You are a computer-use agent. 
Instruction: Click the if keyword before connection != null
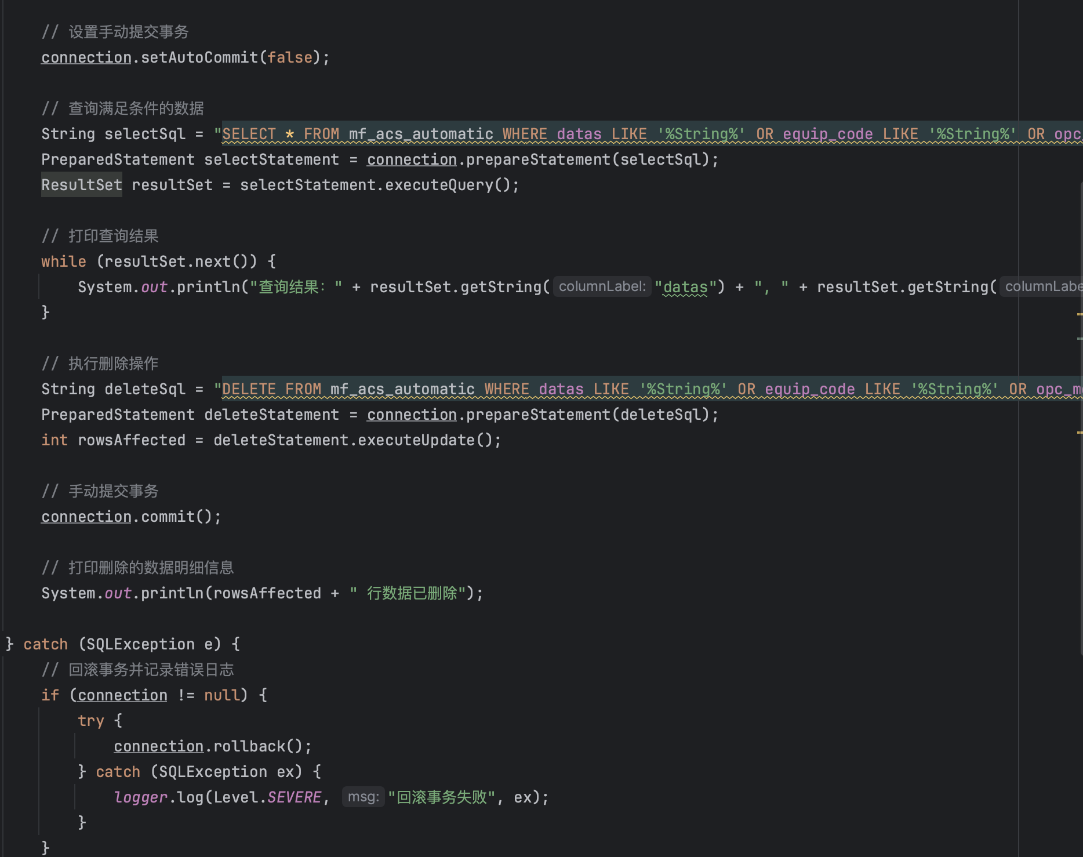pyautogui.click(x=50, y=695)
